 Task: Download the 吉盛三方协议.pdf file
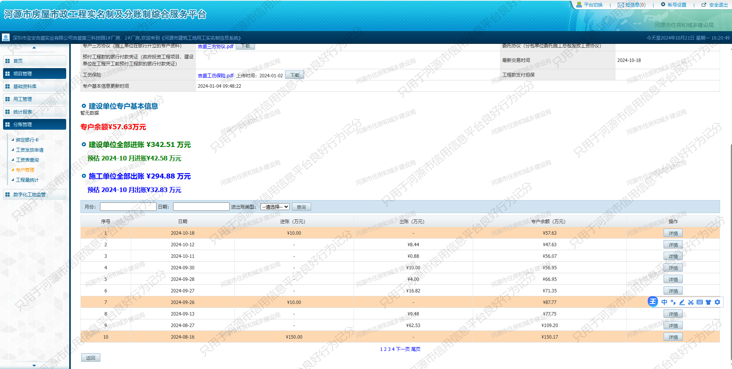(x=245, y=46)
